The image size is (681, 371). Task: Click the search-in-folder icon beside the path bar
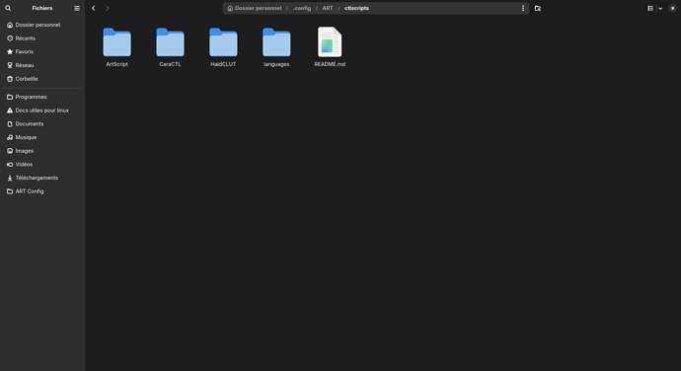pos(538,8)
